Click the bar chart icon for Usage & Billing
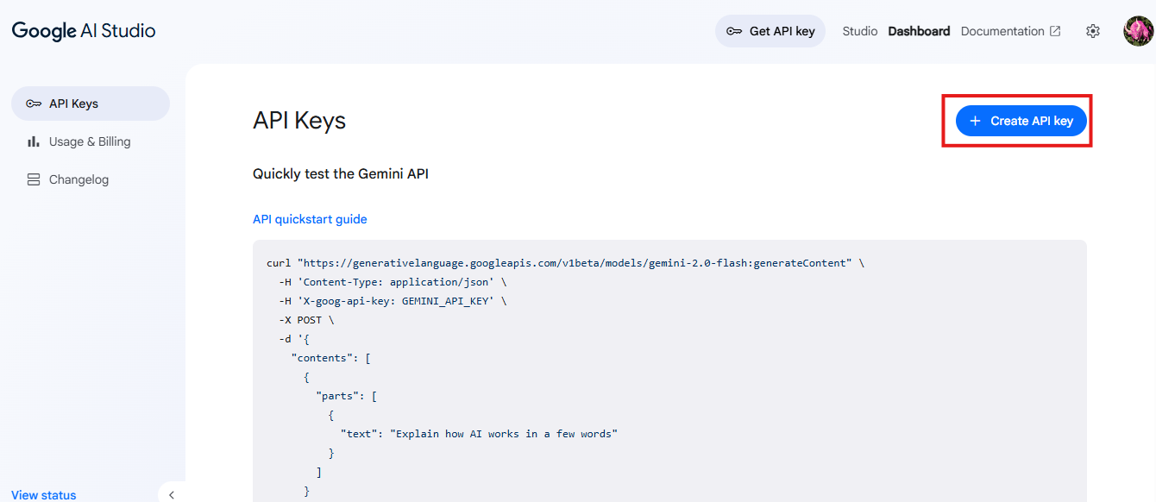Image resolution: width=1156 pixels, height=502 pixels. coord(34,141)
